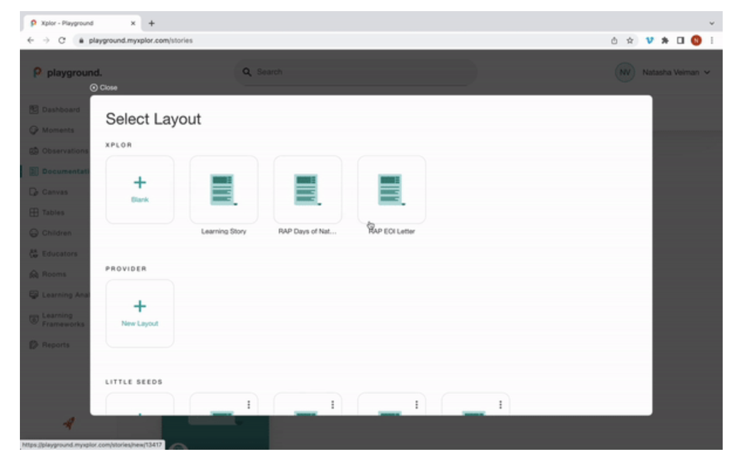This screenshot has width=742, height=472.
Task: Click the share icon in address bar
Action: [x=614, y=40]
